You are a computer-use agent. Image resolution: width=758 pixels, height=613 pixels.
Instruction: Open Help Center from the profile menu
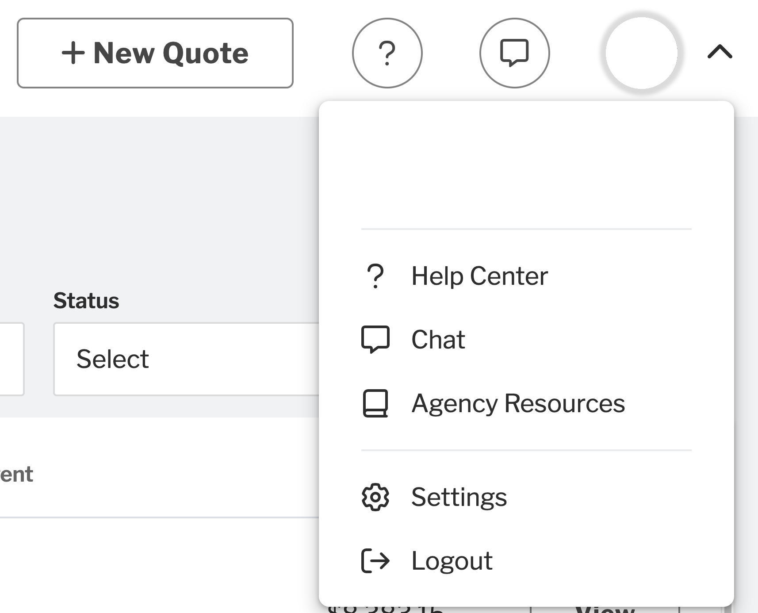coord(479,276)
